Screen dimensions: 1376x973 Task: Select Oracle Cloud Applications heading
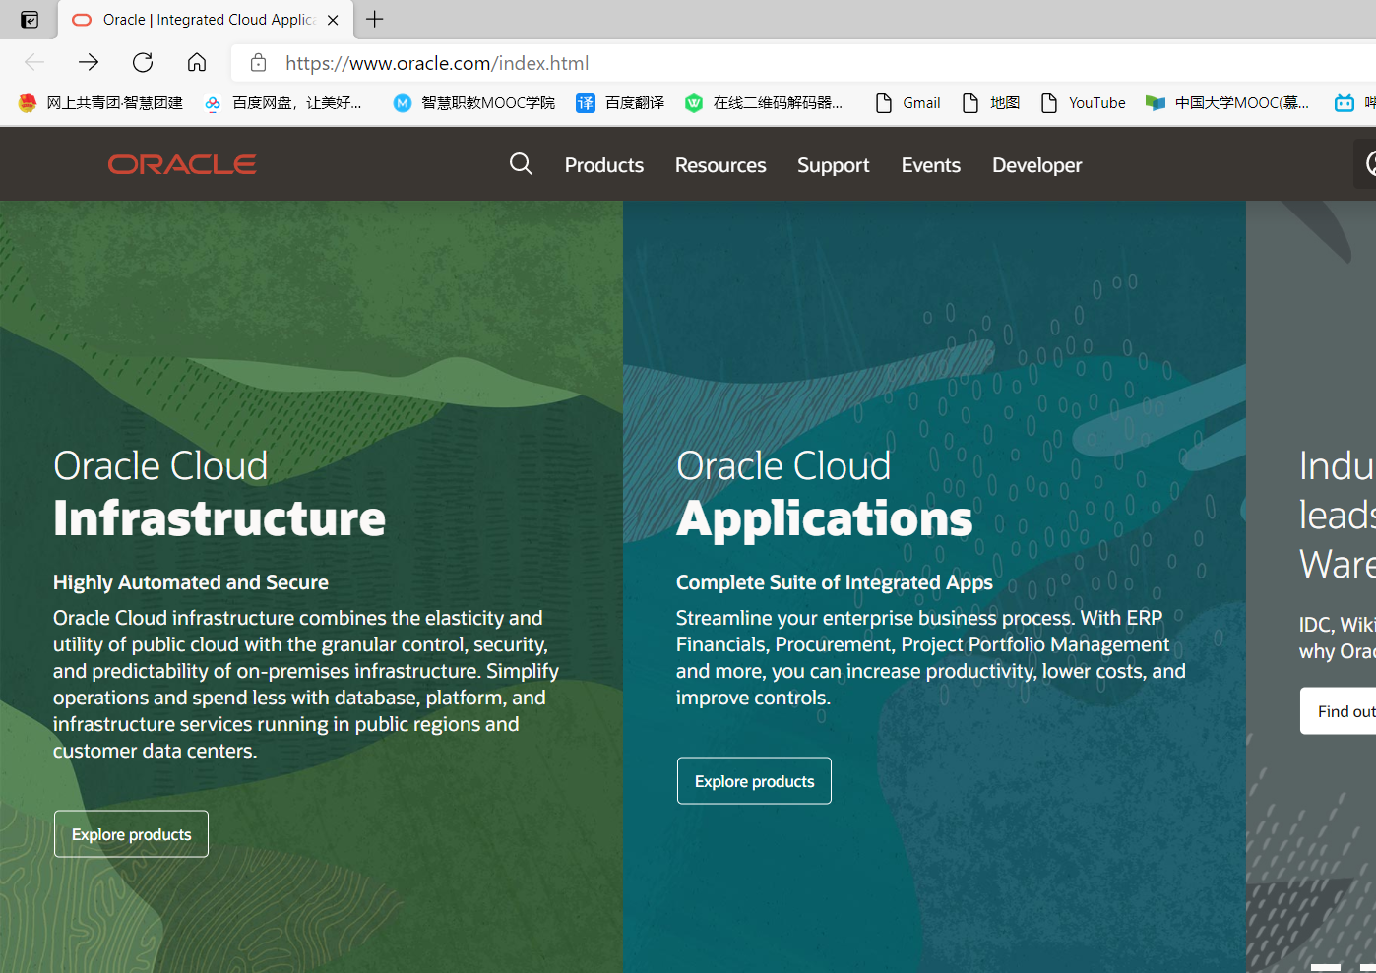(x=825, y=493)
